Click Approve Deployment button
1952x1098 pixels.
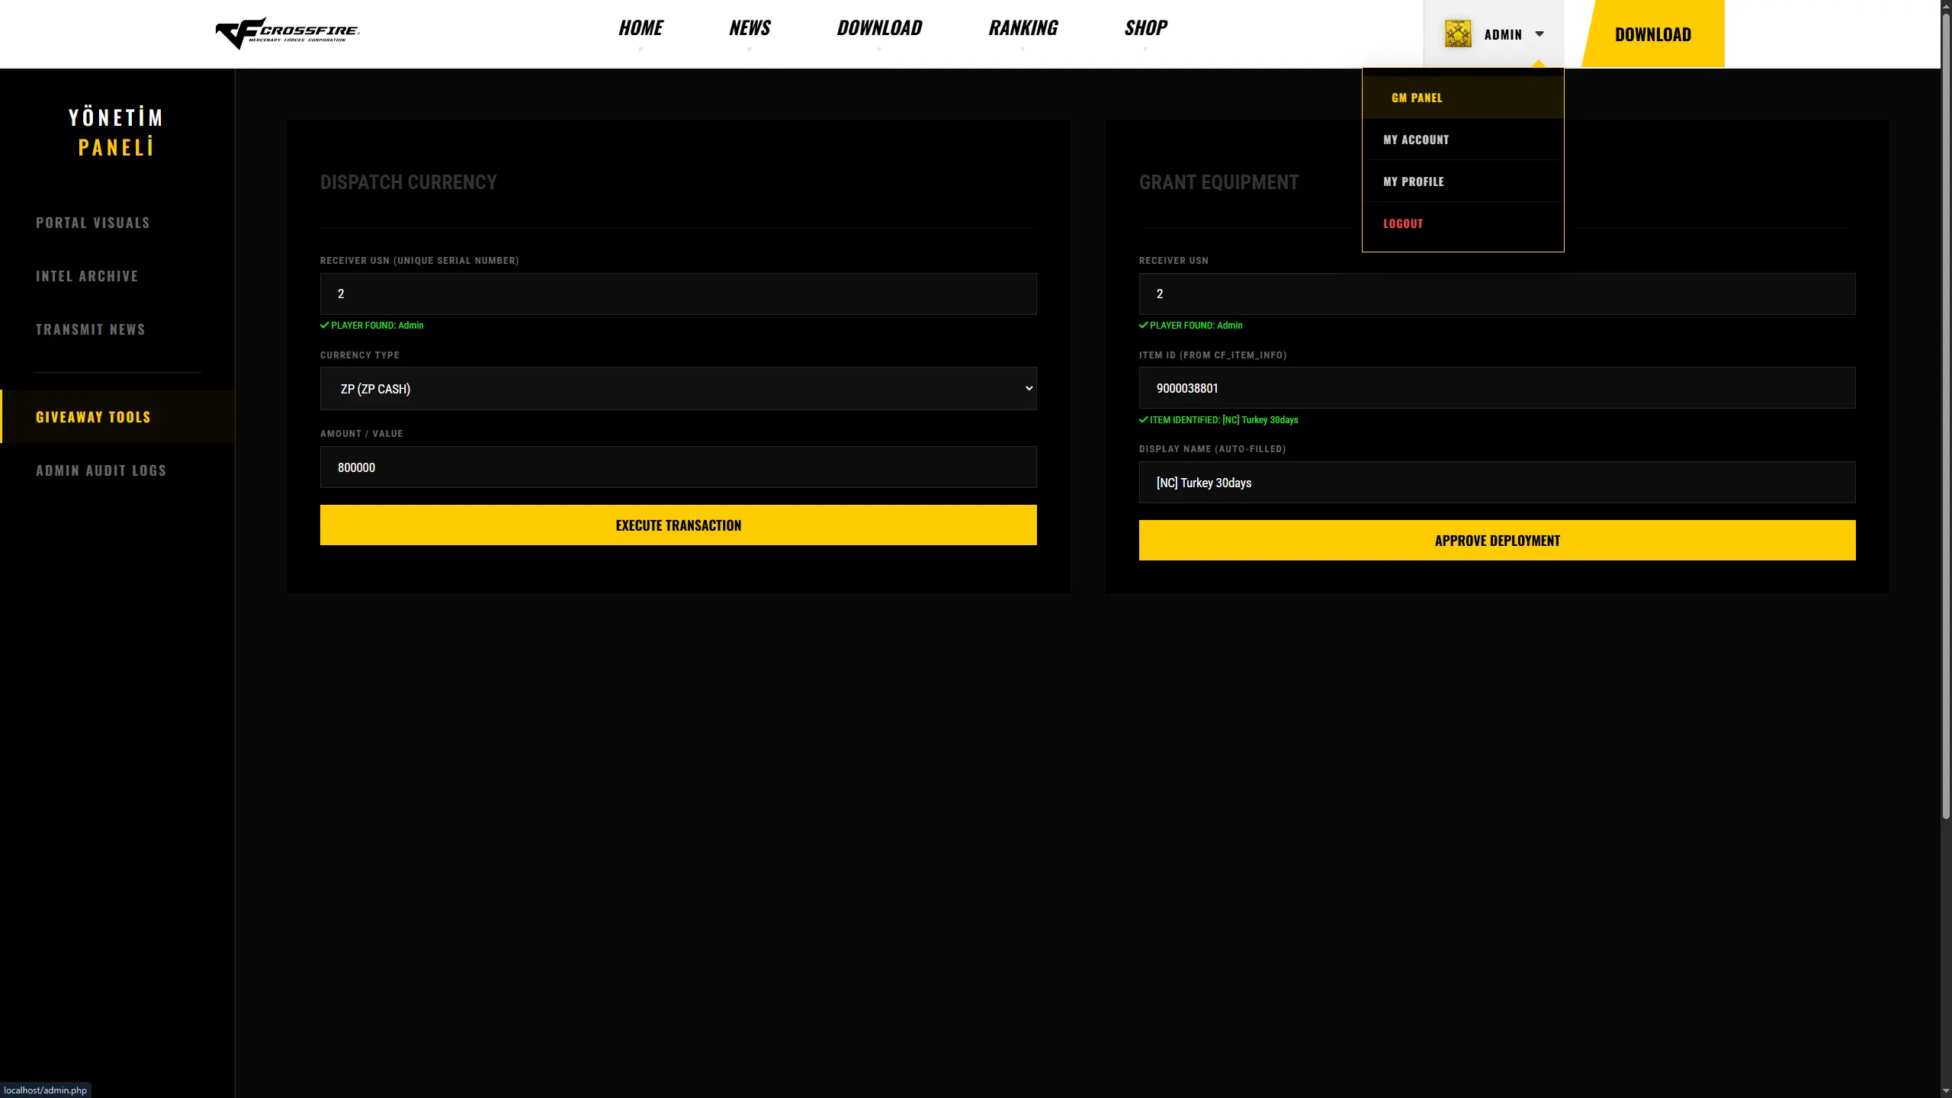tap(1497, 541)
